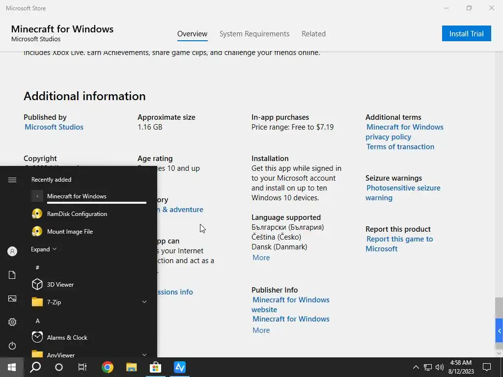
Task: Open File Explorer from taskbar
Action: [x=131, y=367]
